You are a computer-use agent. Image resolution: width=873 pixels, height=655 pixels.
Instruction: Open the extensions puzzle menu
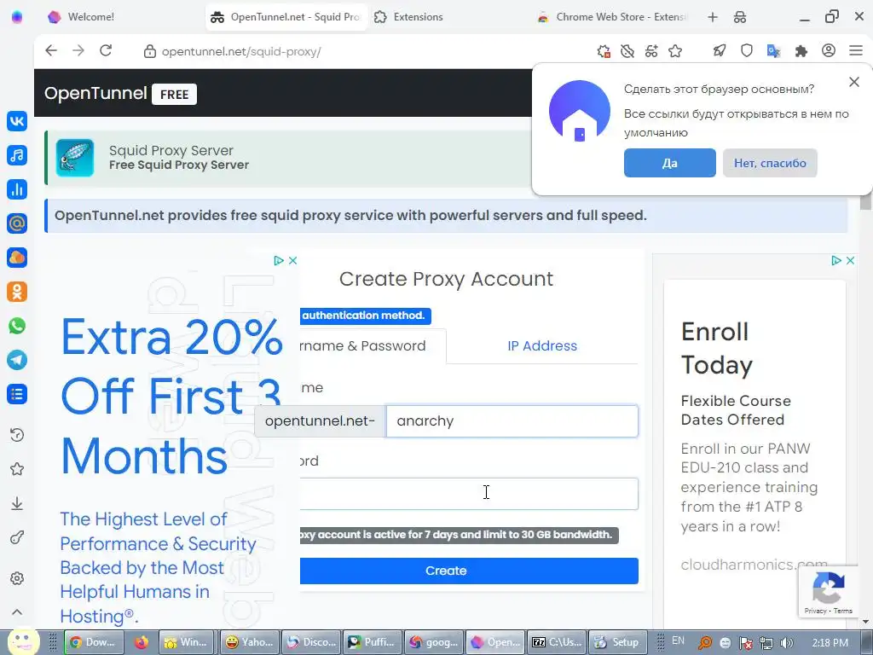801,51
